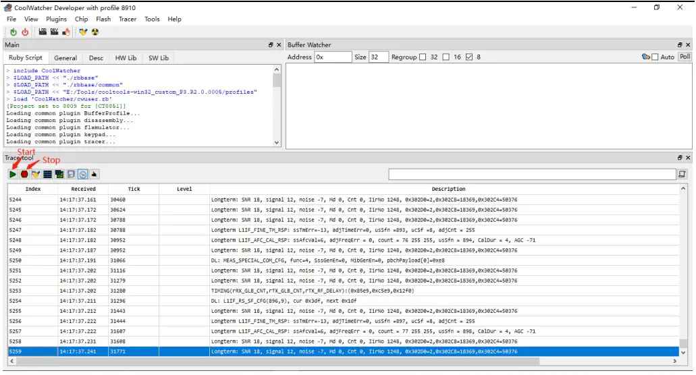Click the clock icon in Trace tool toolbar
The image size is (696, 375).
coord(82,174)
